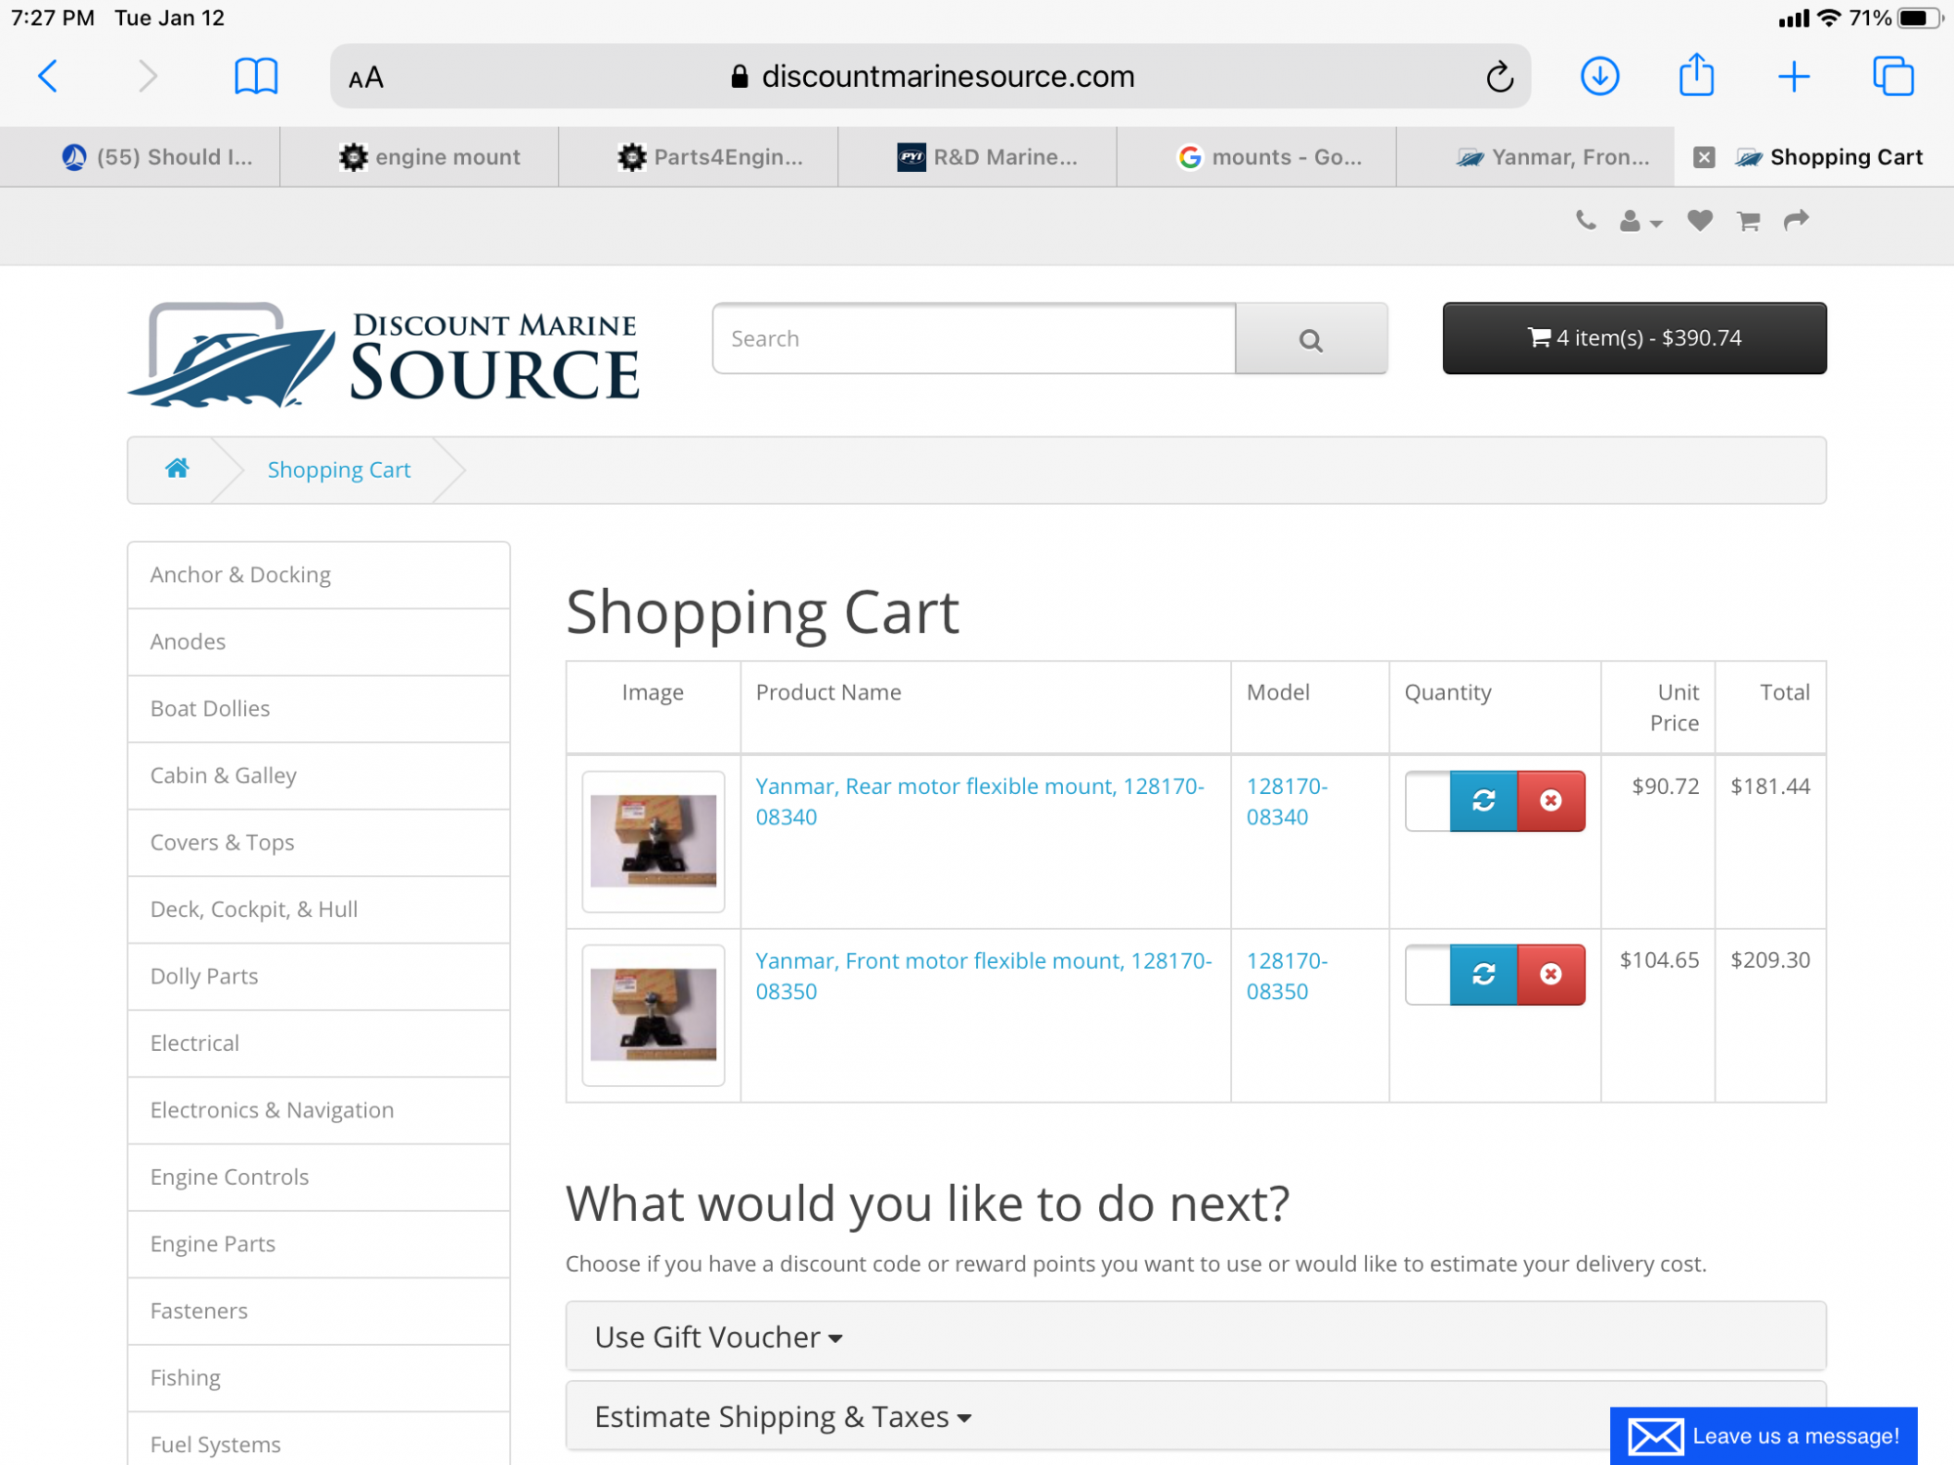
Task: Open the Yanmar Rear motor flexible mount link
Action: tap(980, 802)
